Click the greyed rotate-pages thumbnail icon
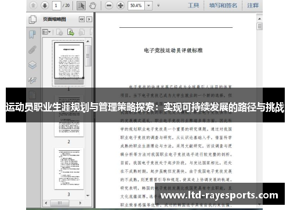Screen dimensions: 290x210 82,32
